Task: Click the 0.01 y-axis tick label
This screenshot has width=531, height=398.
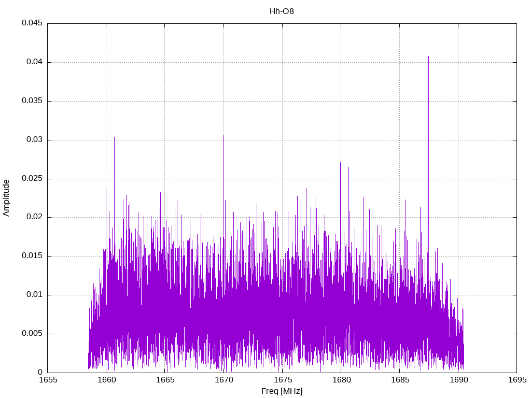Action: click(35, 294)
